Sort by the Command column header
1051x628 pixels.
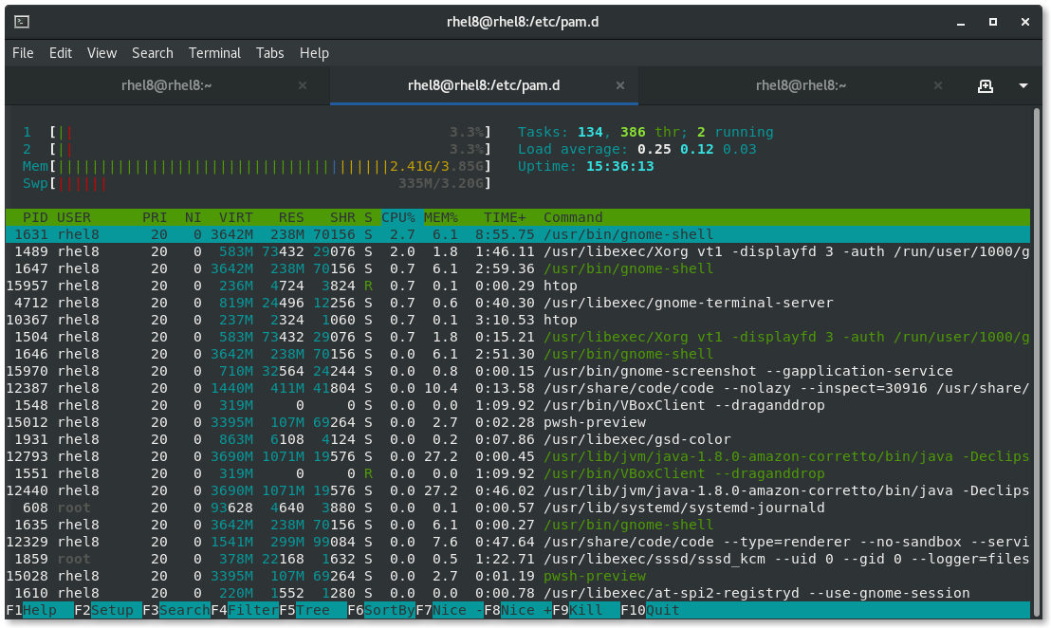[x=573, y=217]
